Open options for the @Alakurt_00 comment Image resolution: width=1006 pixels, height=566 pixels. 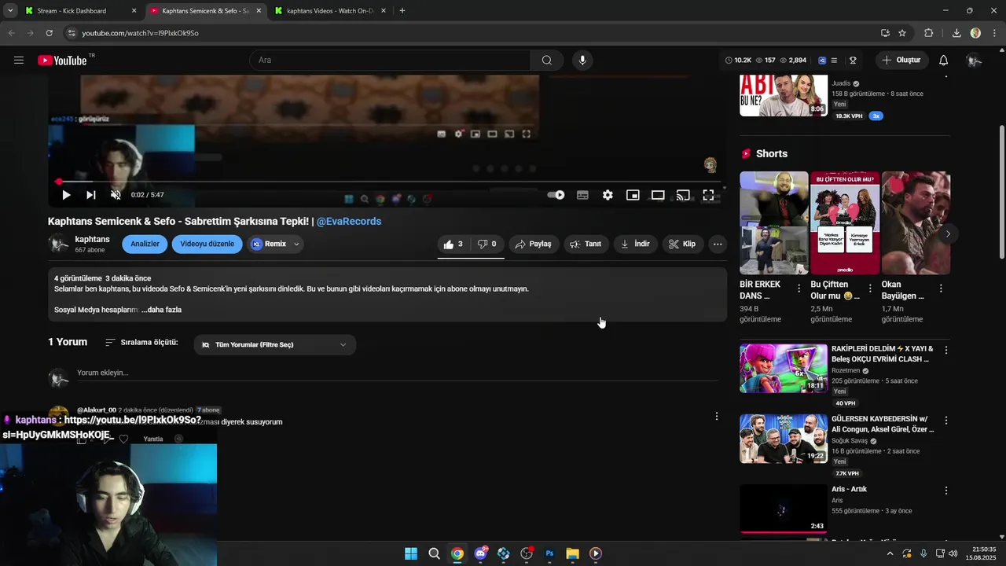[x=716, y=416]
